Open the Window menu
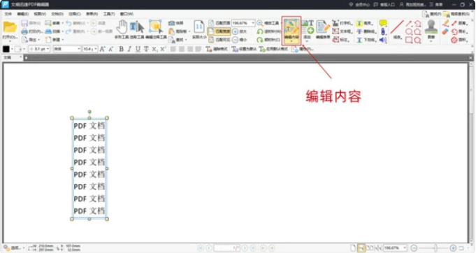This screenshot has height=253, width=476. 127,14
